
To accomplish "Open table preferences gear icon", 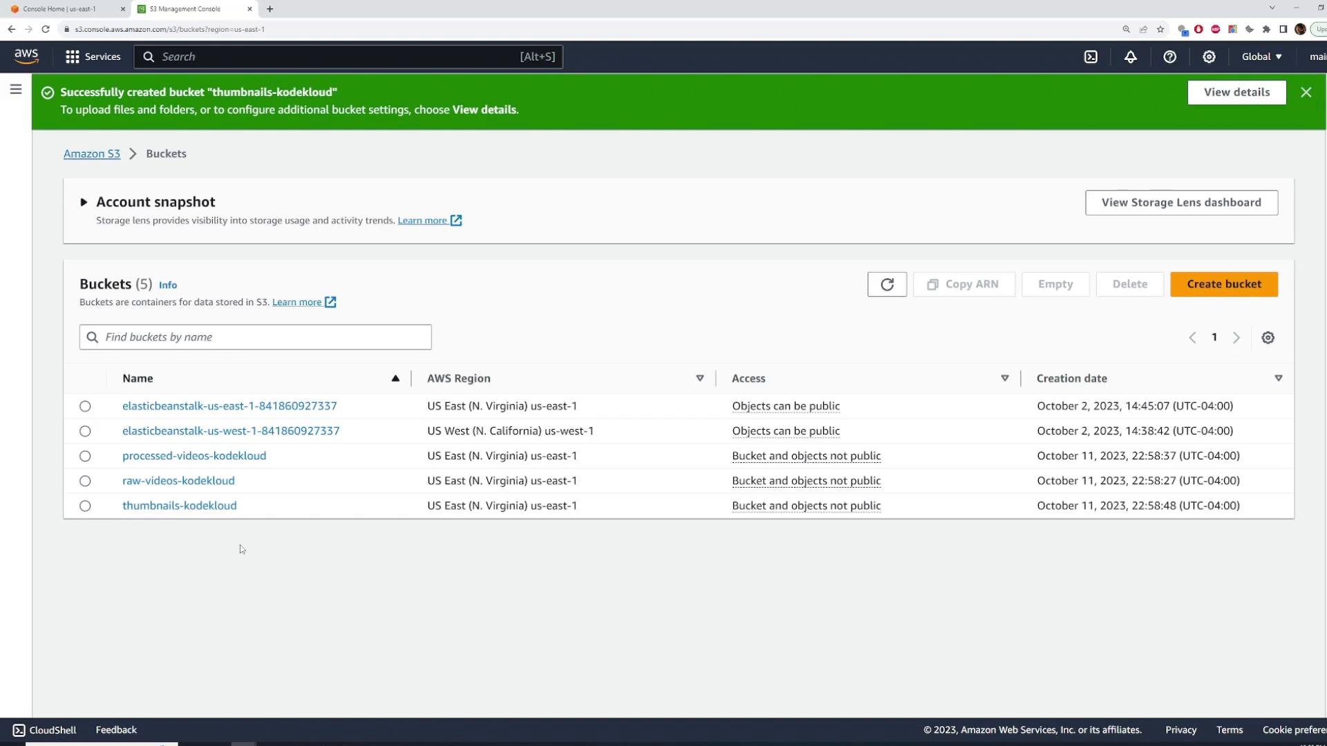I will click(1268, 338).
